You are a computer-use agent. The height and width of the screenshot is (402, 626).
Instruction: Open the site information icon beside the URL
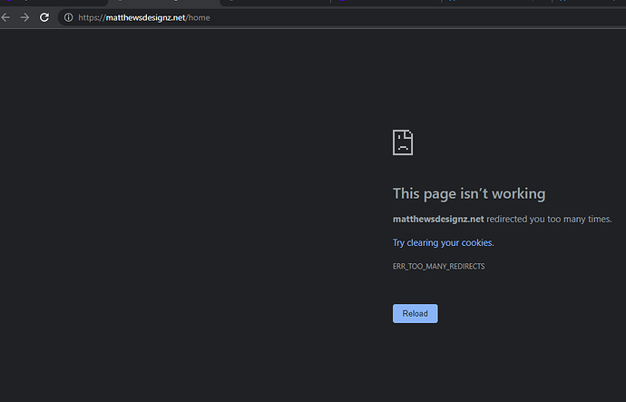click(x=69, y=17)
